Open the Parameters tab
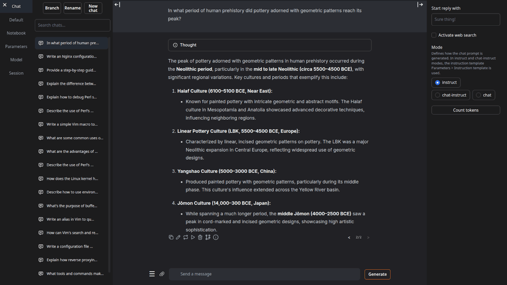Image resolution: width=507 pixels, height=285 pixels. (x=16, y=46)
